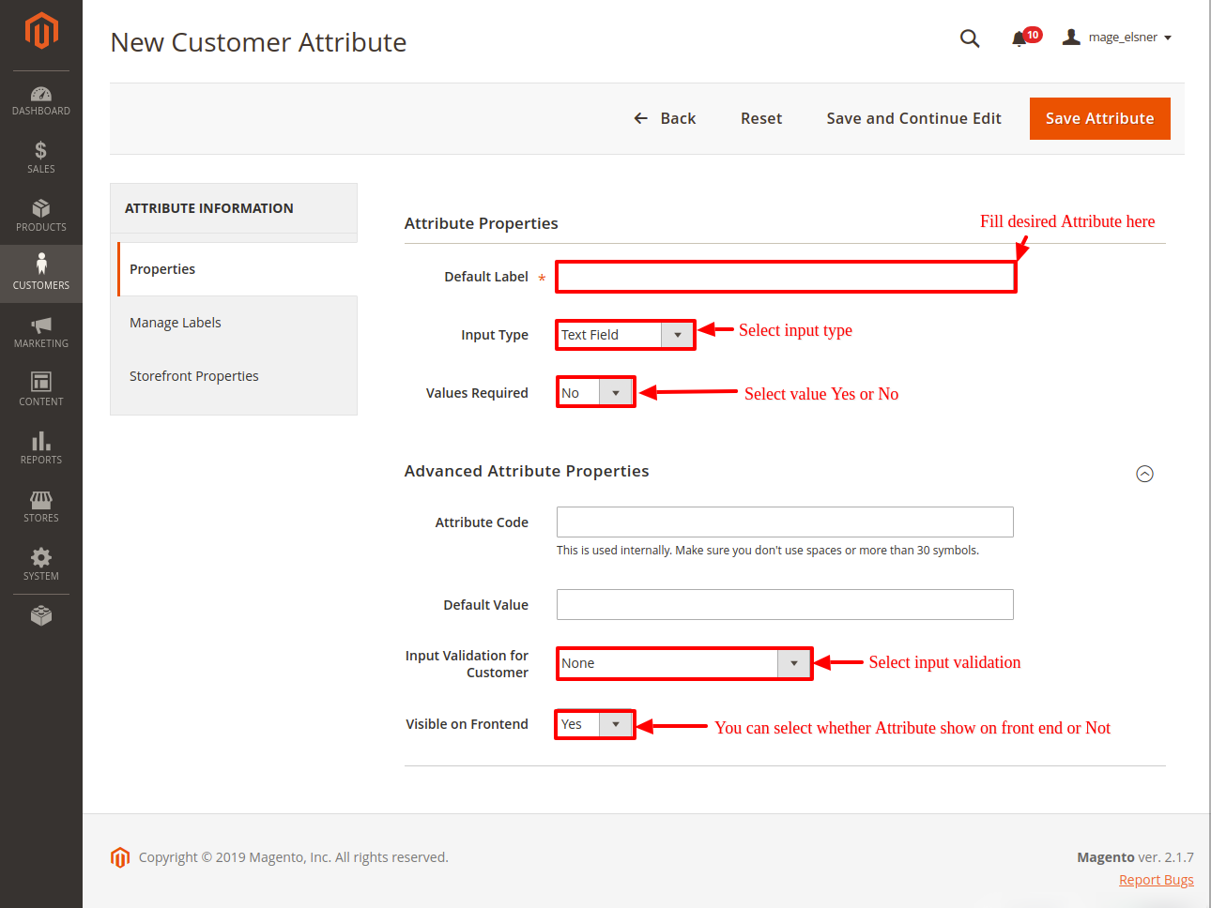The width and height of the screenshot is (1211, 908).
Task: Open the Visible on Frontend dropdown
Action: click(x=595, y=724)
